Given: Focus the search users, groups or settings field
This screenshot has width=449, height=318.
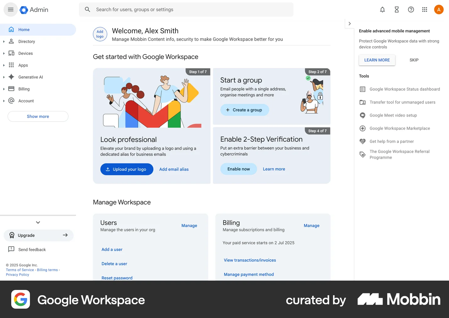Looking at the screenshot, I should pos(186,10).
